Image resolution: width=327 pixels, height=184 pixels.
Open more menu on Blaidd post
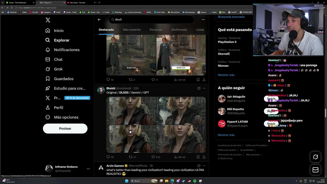(x=204, y=88)
